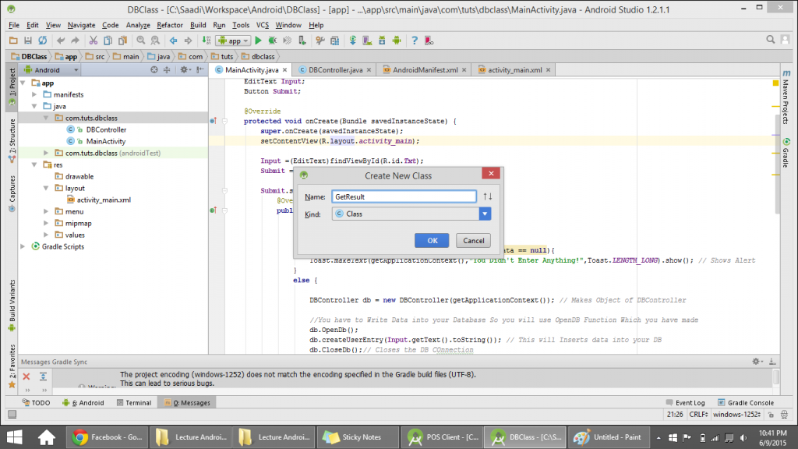Open Settings using the wrench icon
798x449 pixels.
[x=319, y=40]
